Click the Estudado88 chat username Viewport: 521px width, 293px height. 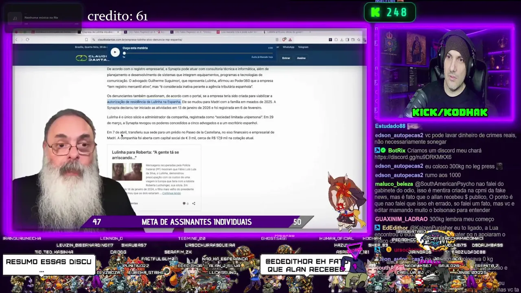(390, 126)
